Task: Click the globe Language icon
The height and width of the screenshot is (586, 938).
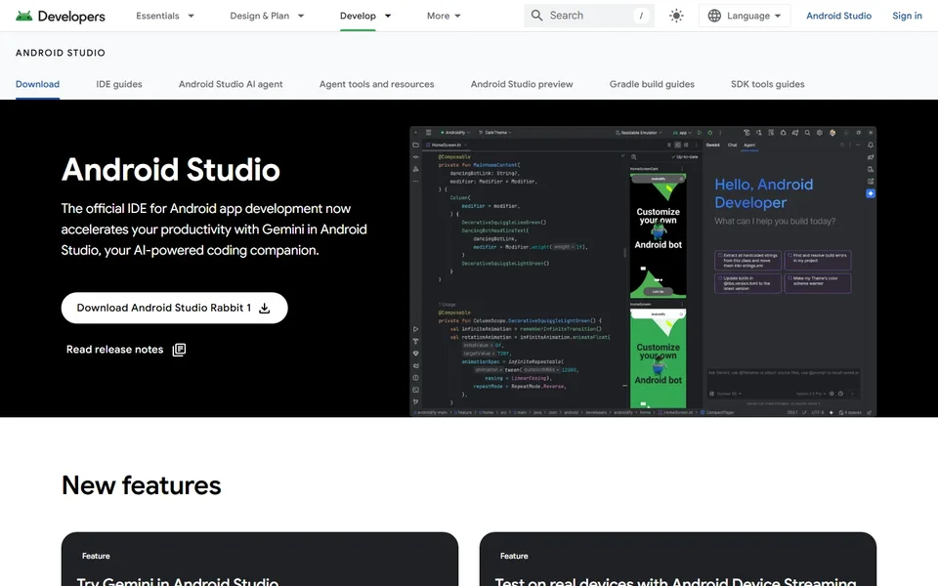Action: pos(714,16)
